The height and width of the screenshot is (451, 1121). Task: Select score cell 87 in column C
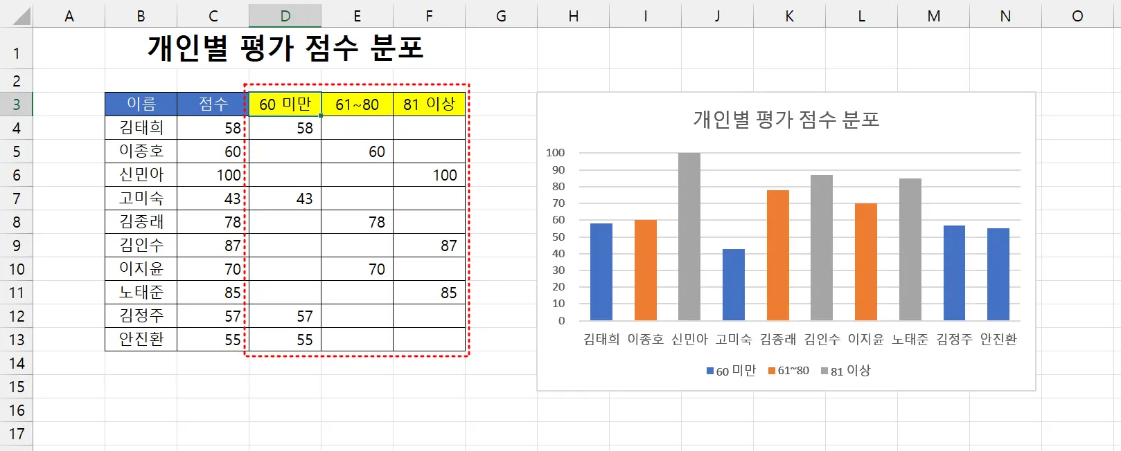(213, 246)
